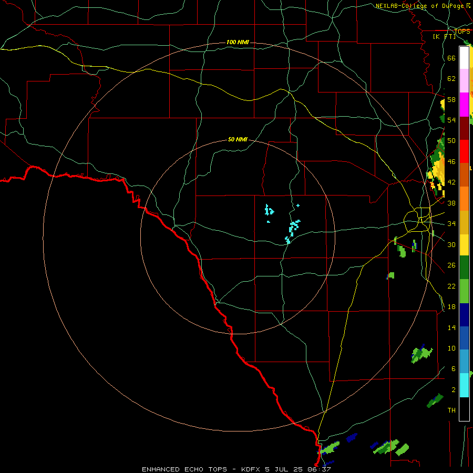Click the cyan 2 kft legend swatch
473x473 pixels.
coord(464,385)
